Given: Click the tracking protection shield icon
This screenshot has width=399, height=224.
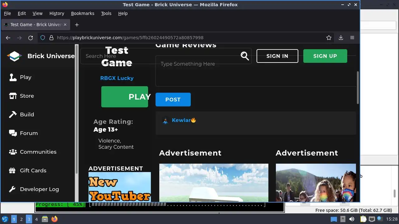Looking at the screenshot, I should [43, 38].
